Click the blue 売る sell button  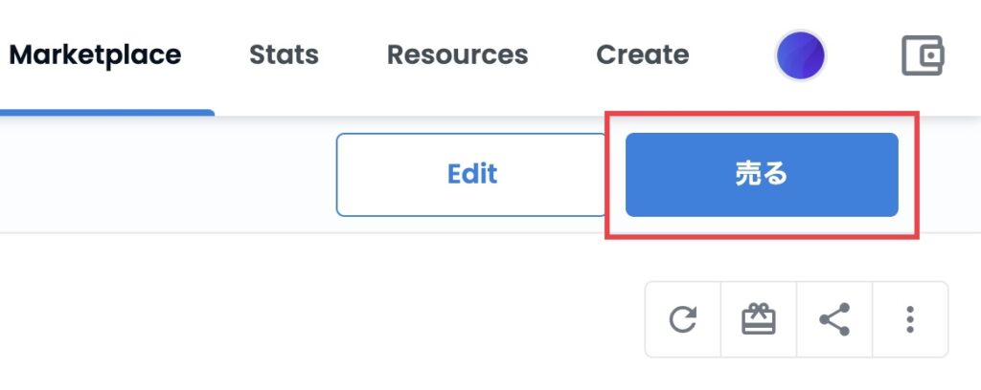(x=762, y=175)
